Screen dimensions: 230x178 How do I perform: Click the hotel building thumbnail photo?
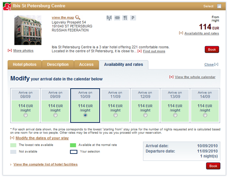[28, 30]
